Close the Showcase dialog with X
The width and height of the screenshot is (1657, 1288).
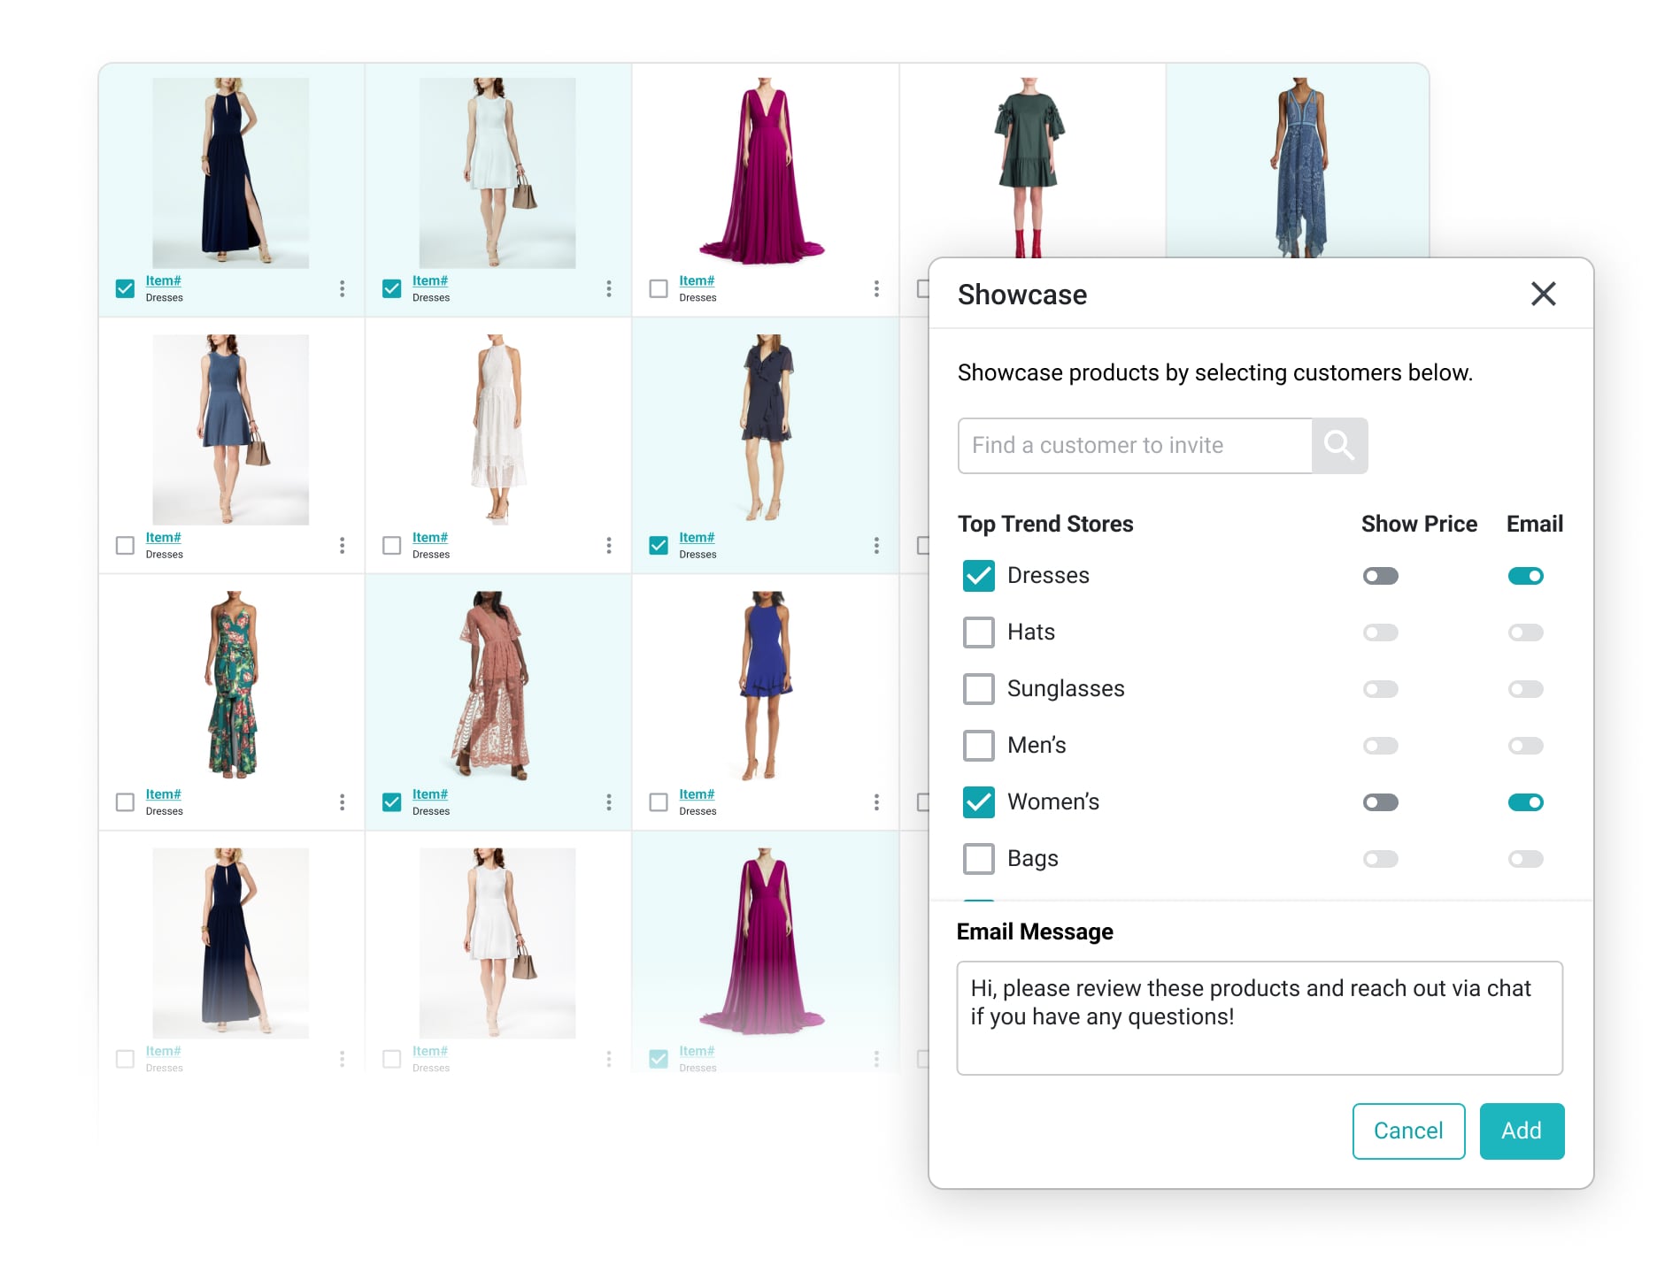coord(1543,294)
